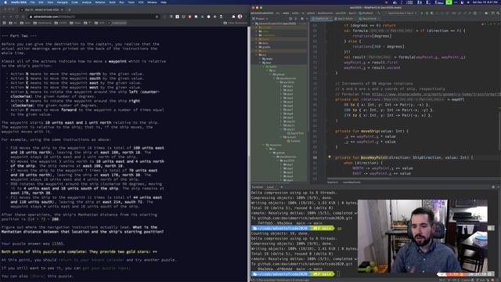Bookmark this page with the star icon

(157, 16)
